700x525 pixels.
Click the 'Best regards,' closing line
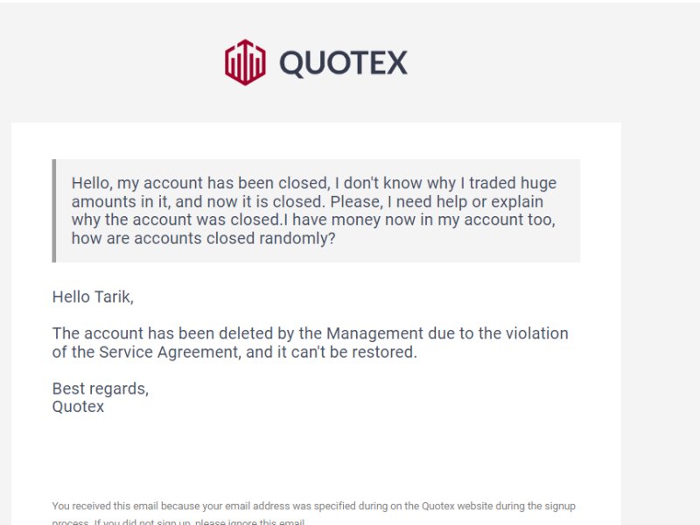(x=101, y=388)
